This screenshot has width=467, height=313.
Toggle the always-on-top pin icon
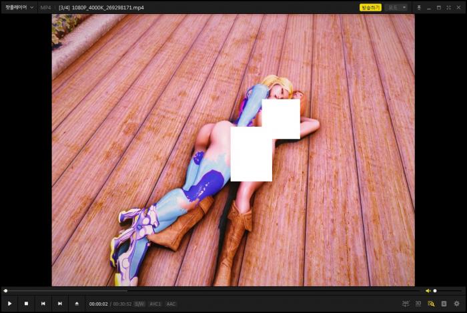click(x=419, y=8)
